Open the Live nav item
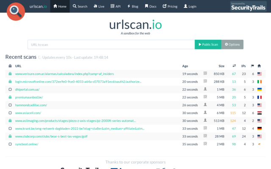 99,6
